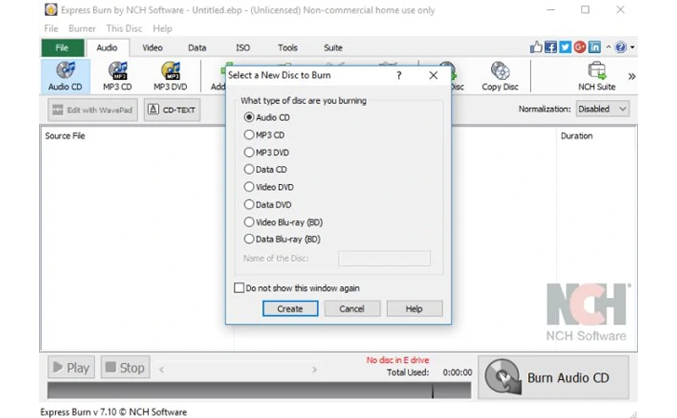
Task: Share on LinkedIn icon
Action: pyautogui.click(x=594, y=47)
